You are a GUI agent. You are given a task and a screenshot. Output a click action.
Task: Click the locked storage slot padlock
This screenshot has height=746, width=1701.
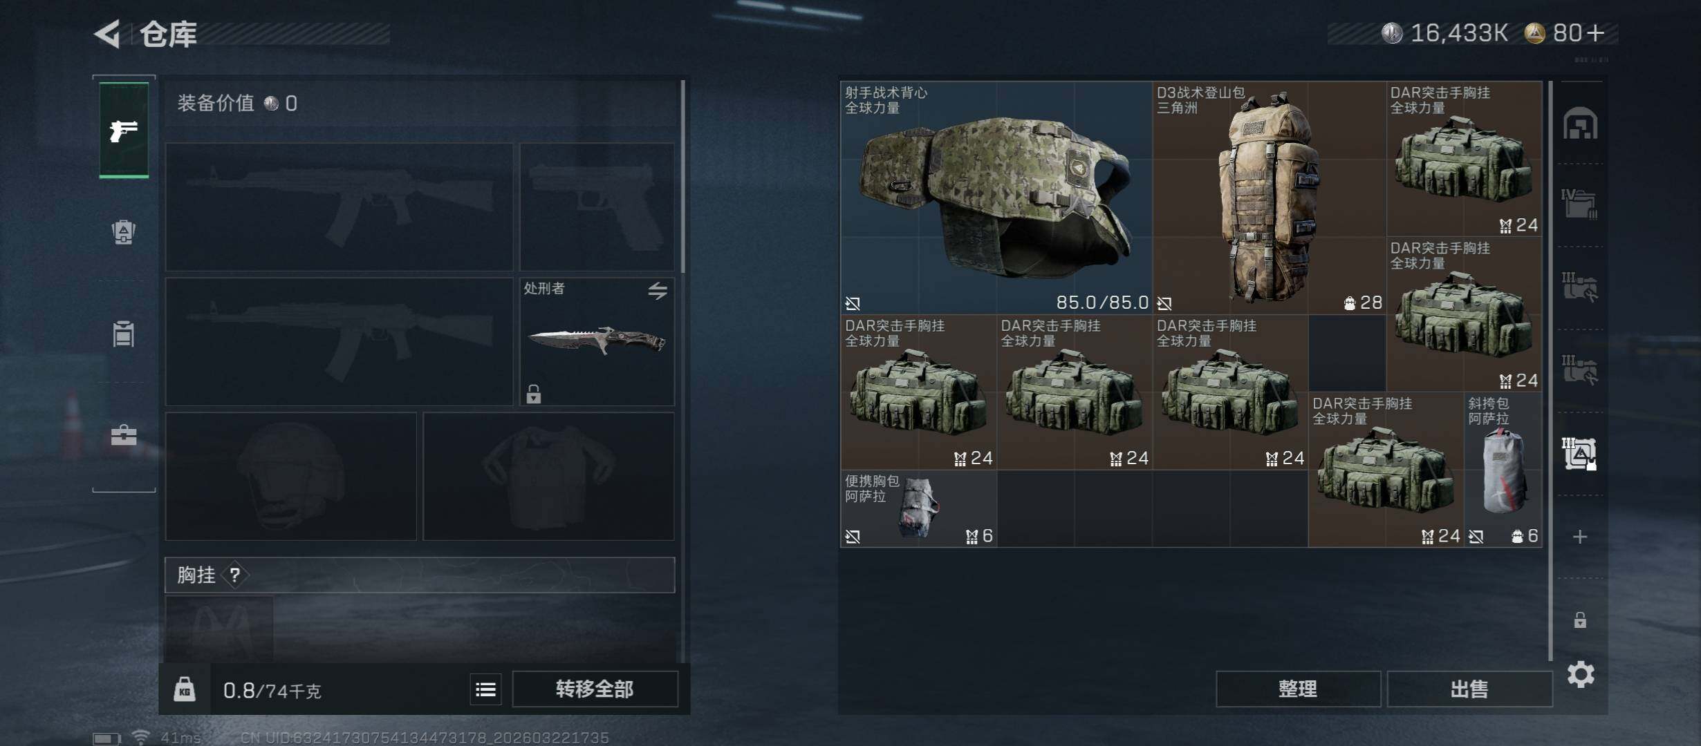coord(1580,620)
